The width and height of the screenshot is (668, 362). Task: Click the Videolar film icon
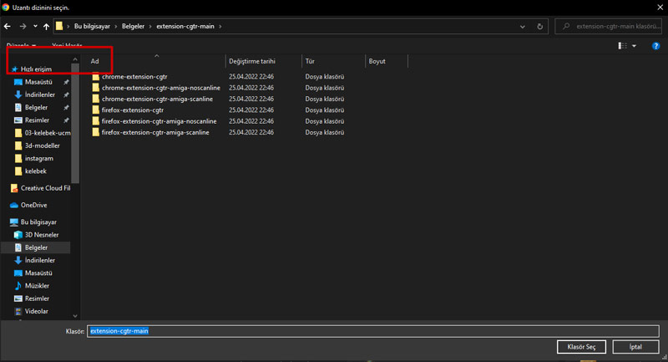18,312
